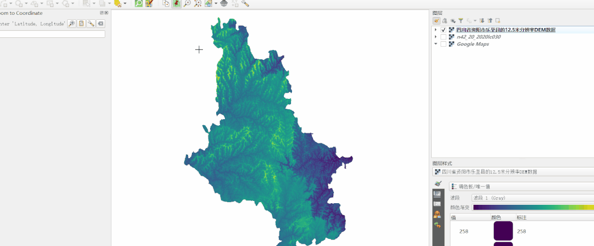Expand the 四川省资阳市乐至县 DEM layer tree node
594x246 pixels.
(x=436, y=30)
